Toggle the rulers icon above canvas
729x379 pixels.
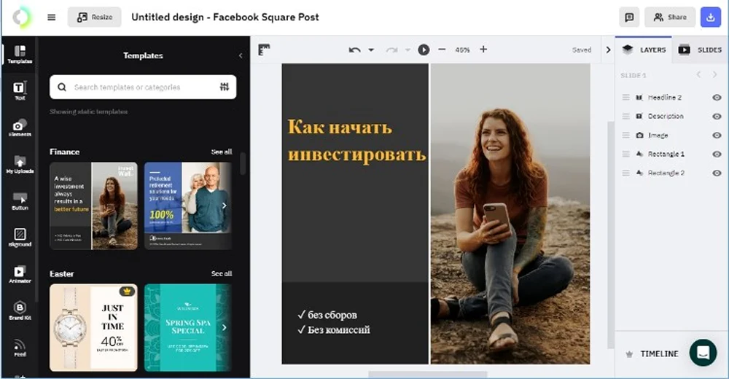[264, 50]
